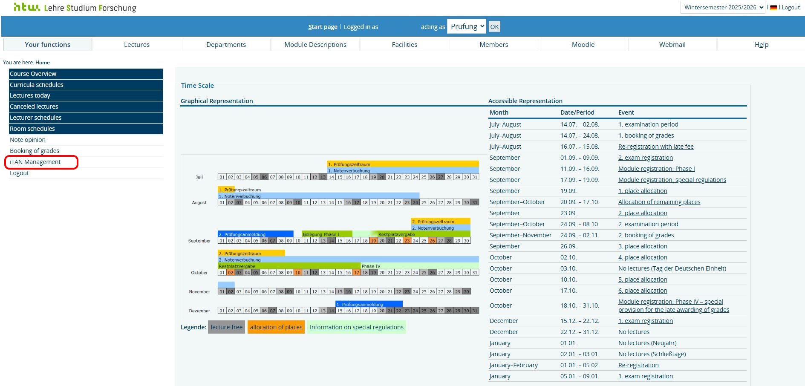
Task: Select iTAN Management in sidebar
Action: pyautogui.click(x=35, y=162)
